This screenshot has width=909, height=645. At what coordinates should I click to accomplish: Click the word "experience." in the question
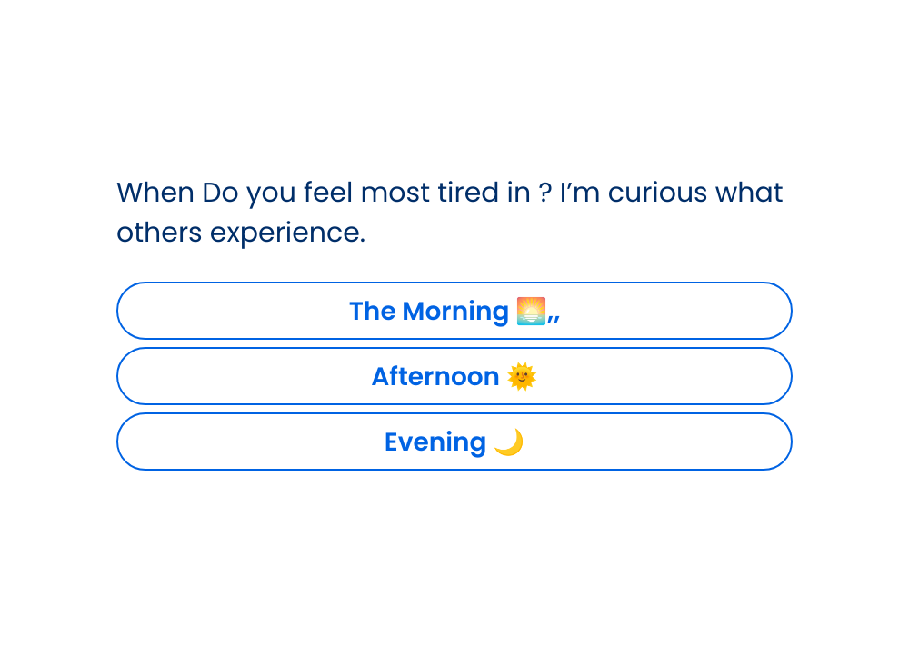(x=287, y=233)
